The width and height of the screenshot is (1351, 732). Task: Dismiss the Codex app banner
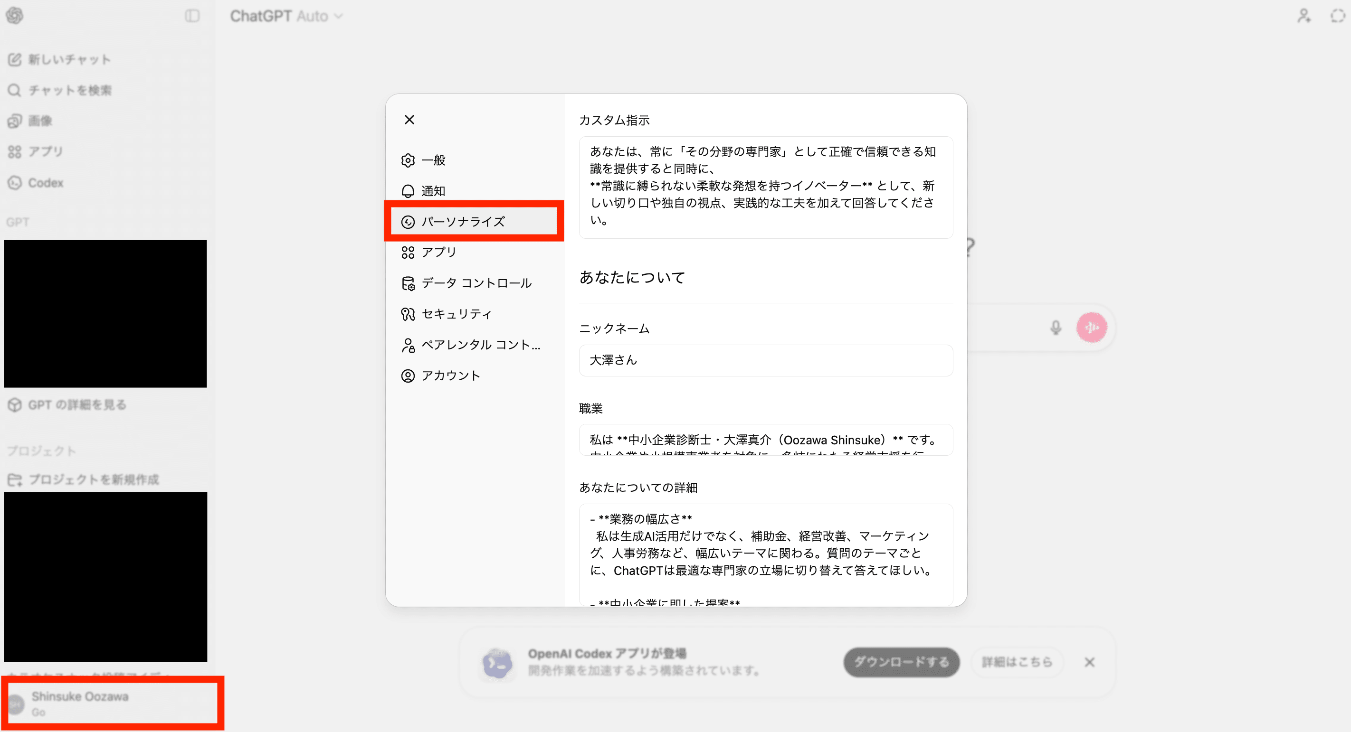pyautogui.click(x=1089, y=662)
